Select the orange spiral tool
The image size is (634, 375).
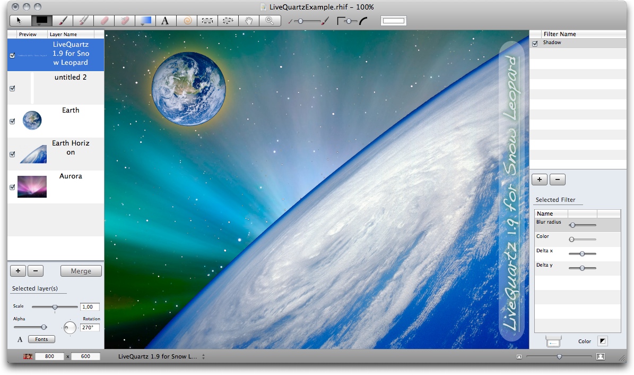pyautogui.click(x=187, y=21)
